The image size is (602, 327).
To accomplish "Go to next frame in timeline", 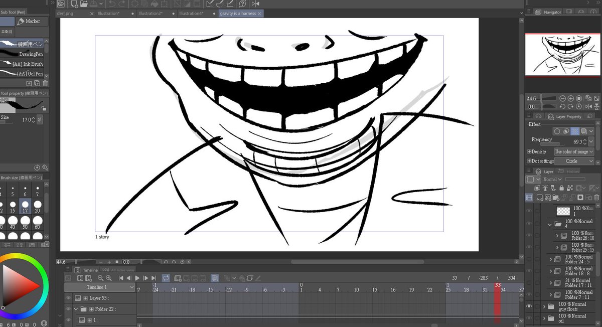I will click(x=145, y=277).
